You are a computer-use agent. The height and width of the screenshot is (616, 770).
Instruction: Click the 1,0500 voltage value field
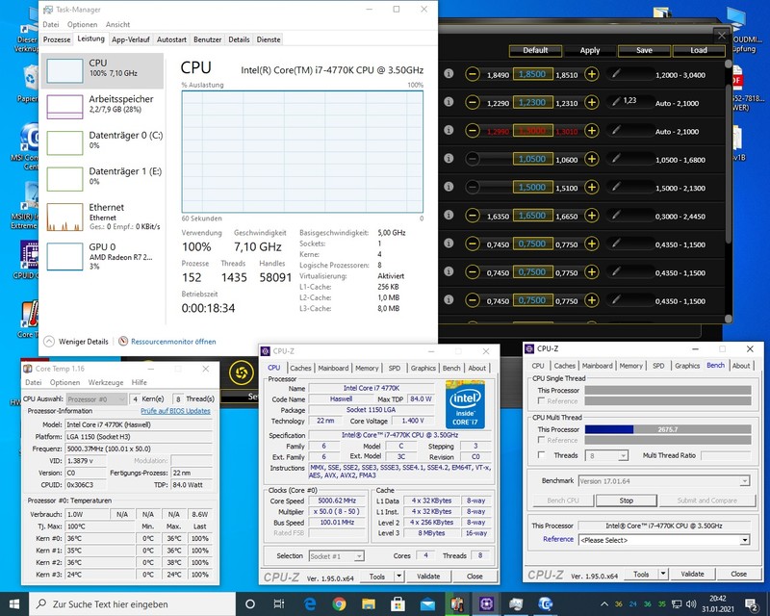(x=532, y=159)
